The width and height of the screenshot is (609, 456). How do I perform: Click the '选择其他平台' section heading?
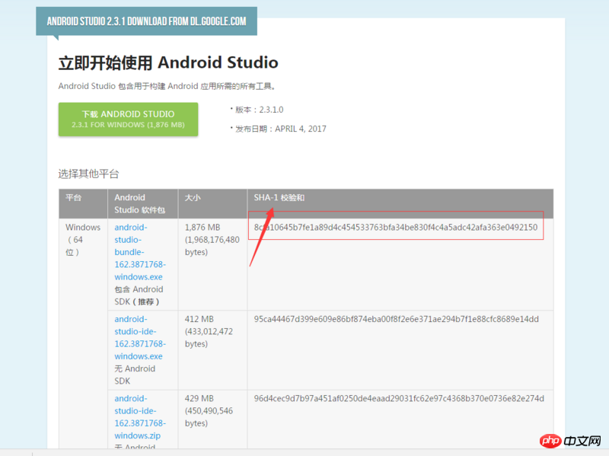(88, 174)
